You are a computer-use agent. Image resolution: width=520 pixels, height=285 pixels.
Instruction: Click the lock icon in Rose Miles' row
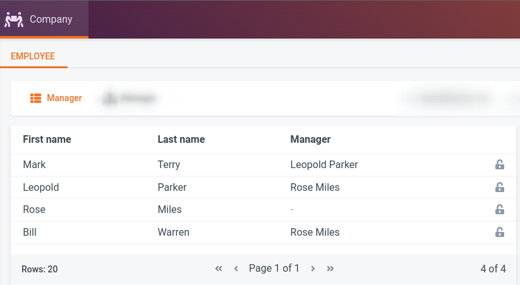click(x=499, y=210)
